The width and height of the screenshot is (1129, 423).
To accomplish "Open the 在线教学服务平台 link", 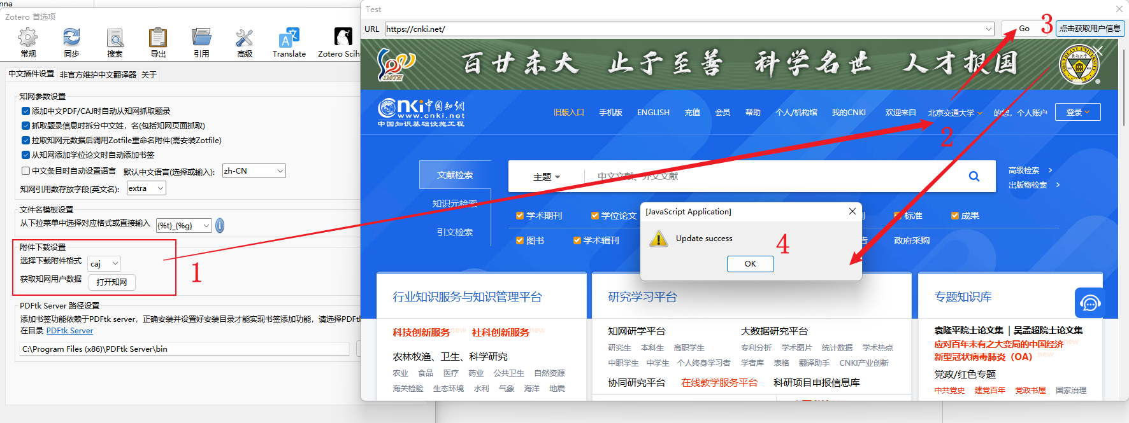I will point(719,382).
